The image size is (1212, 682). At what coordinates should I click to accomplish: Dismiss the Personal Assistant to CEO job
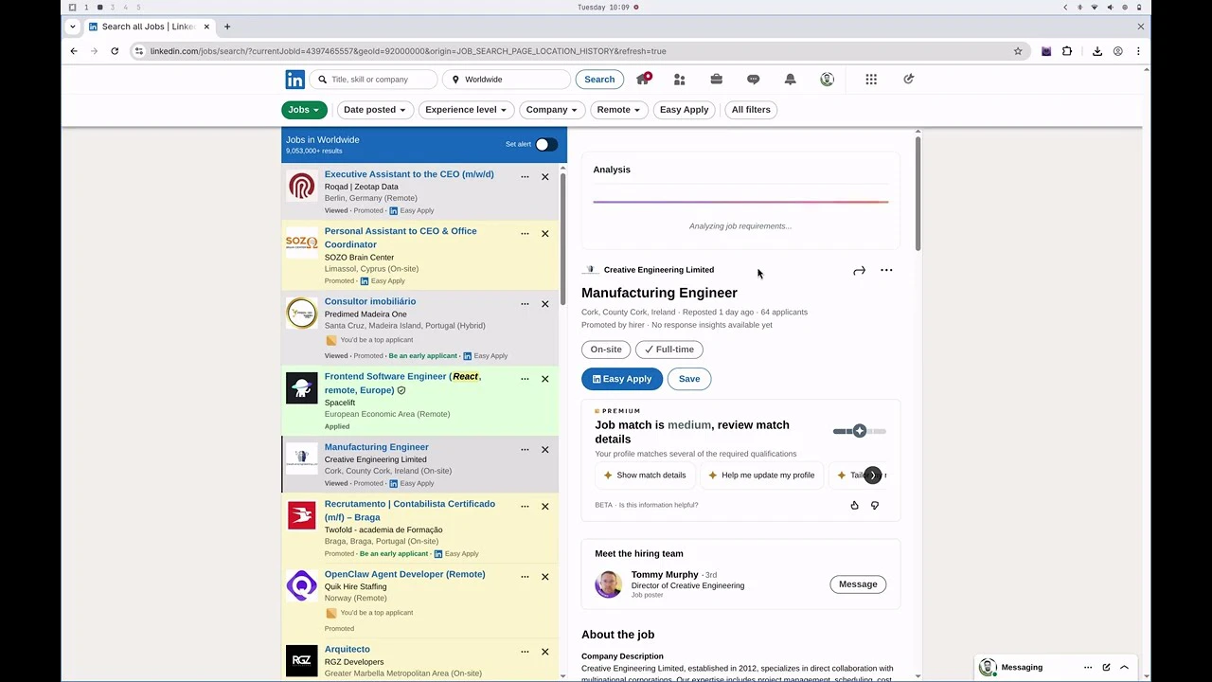pyautogui.click(x=545, y=234)
